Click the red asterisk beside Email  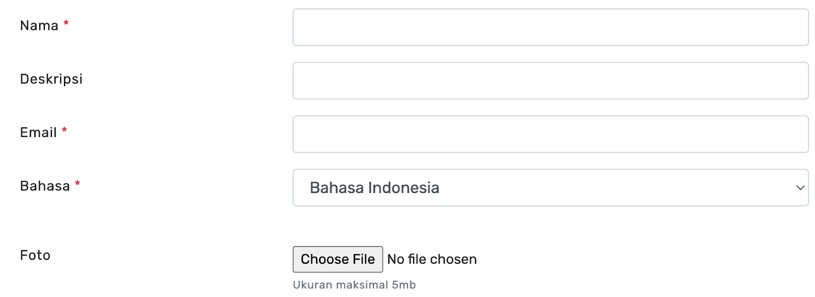(x=65, y=130)
